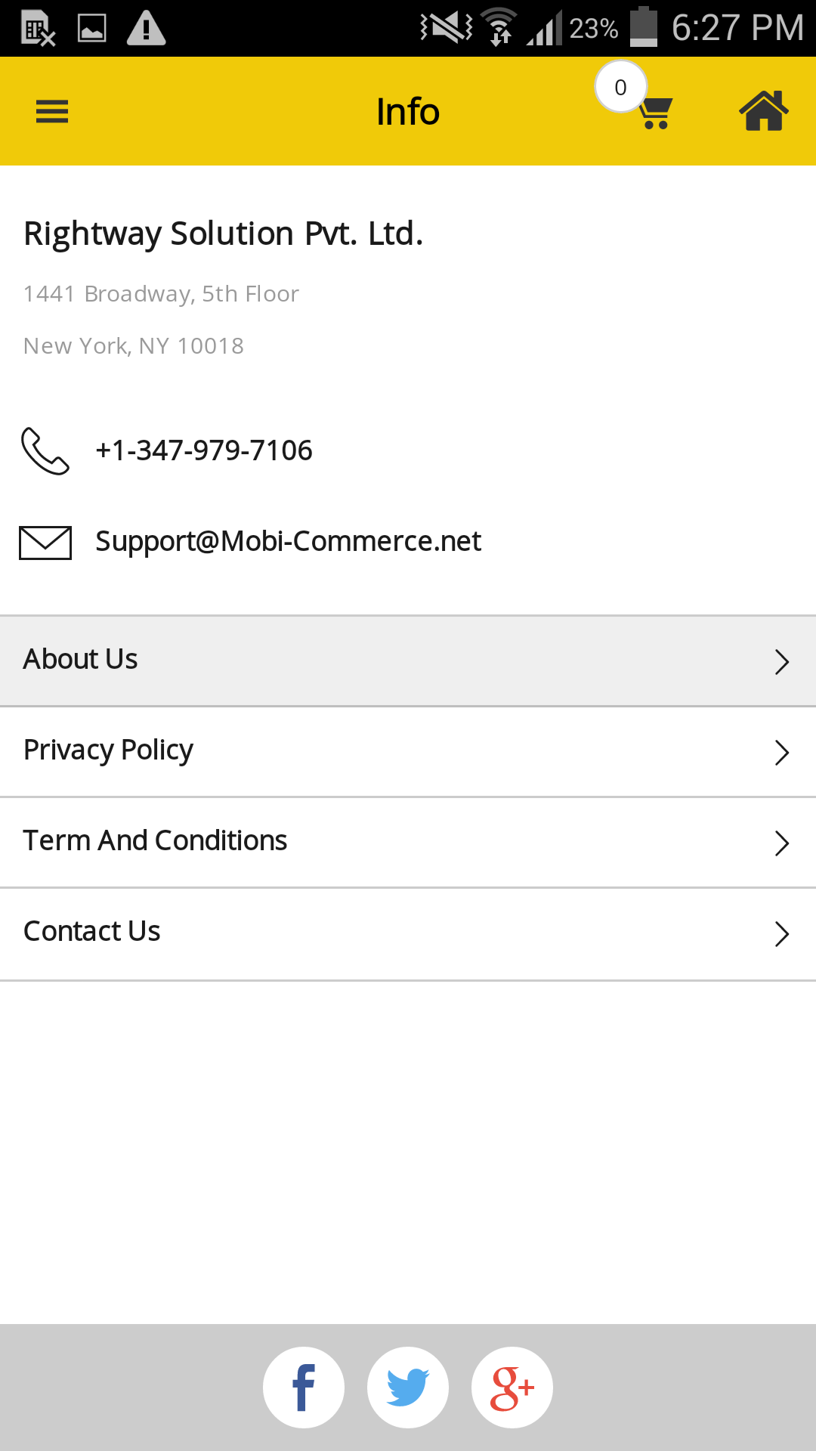816x1451 pixels.
Task: Tap the warning notification in status bar
Action: pos(146,29)
